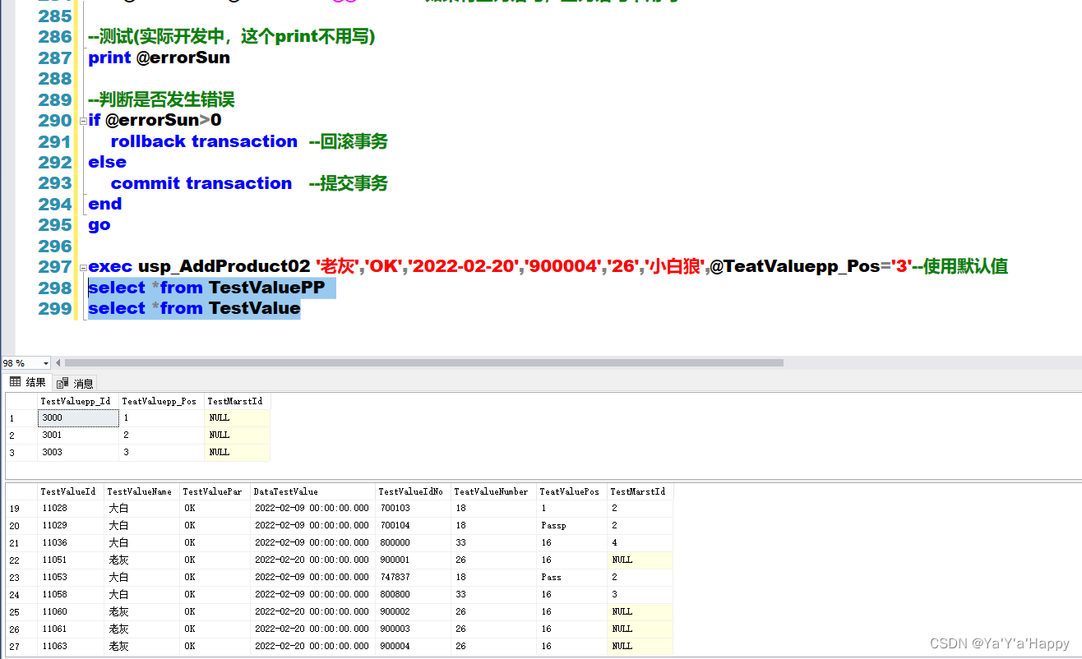Select TestMarstId header in second result grid
The image size is (1082, 659).
point(640,491)
